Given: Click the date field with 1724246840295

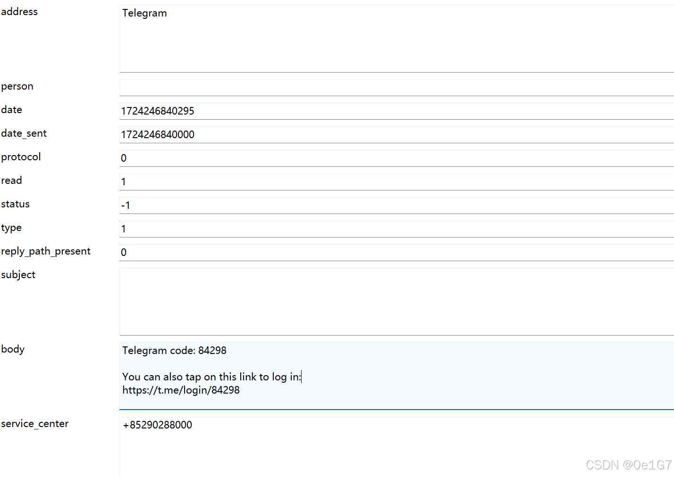Looking at the screenshot, I should (x=396, y=111).
